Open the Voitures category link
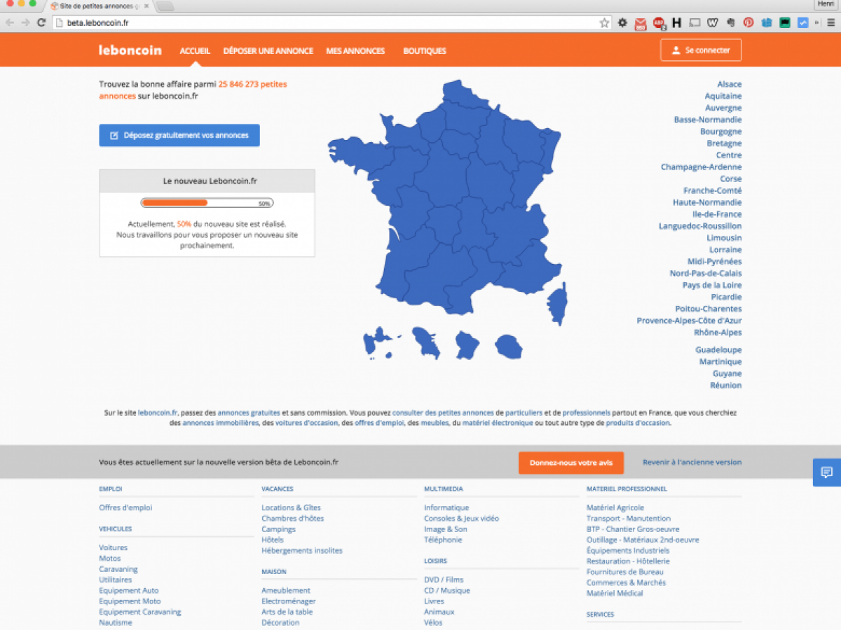The height and width of the screenshot is (630, 841). [x=114, y=547]
